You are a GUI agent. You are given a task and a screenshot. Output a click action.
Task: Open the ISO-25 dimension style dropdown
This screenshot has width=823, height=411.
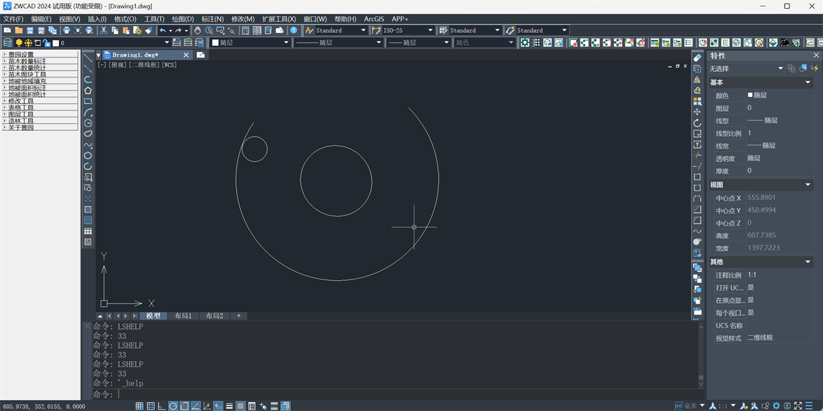point(430,30)
